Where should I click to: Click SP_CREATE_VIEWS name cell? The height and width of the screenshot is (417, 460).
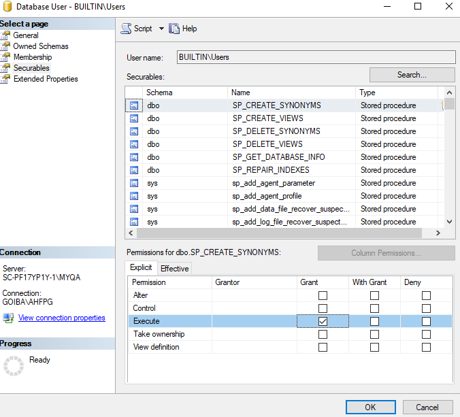point(292,118)
